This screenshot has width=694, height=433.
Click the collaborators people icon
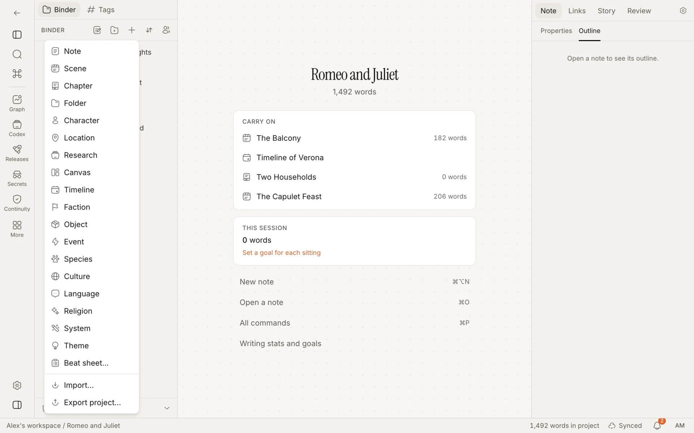coord(166,30)
